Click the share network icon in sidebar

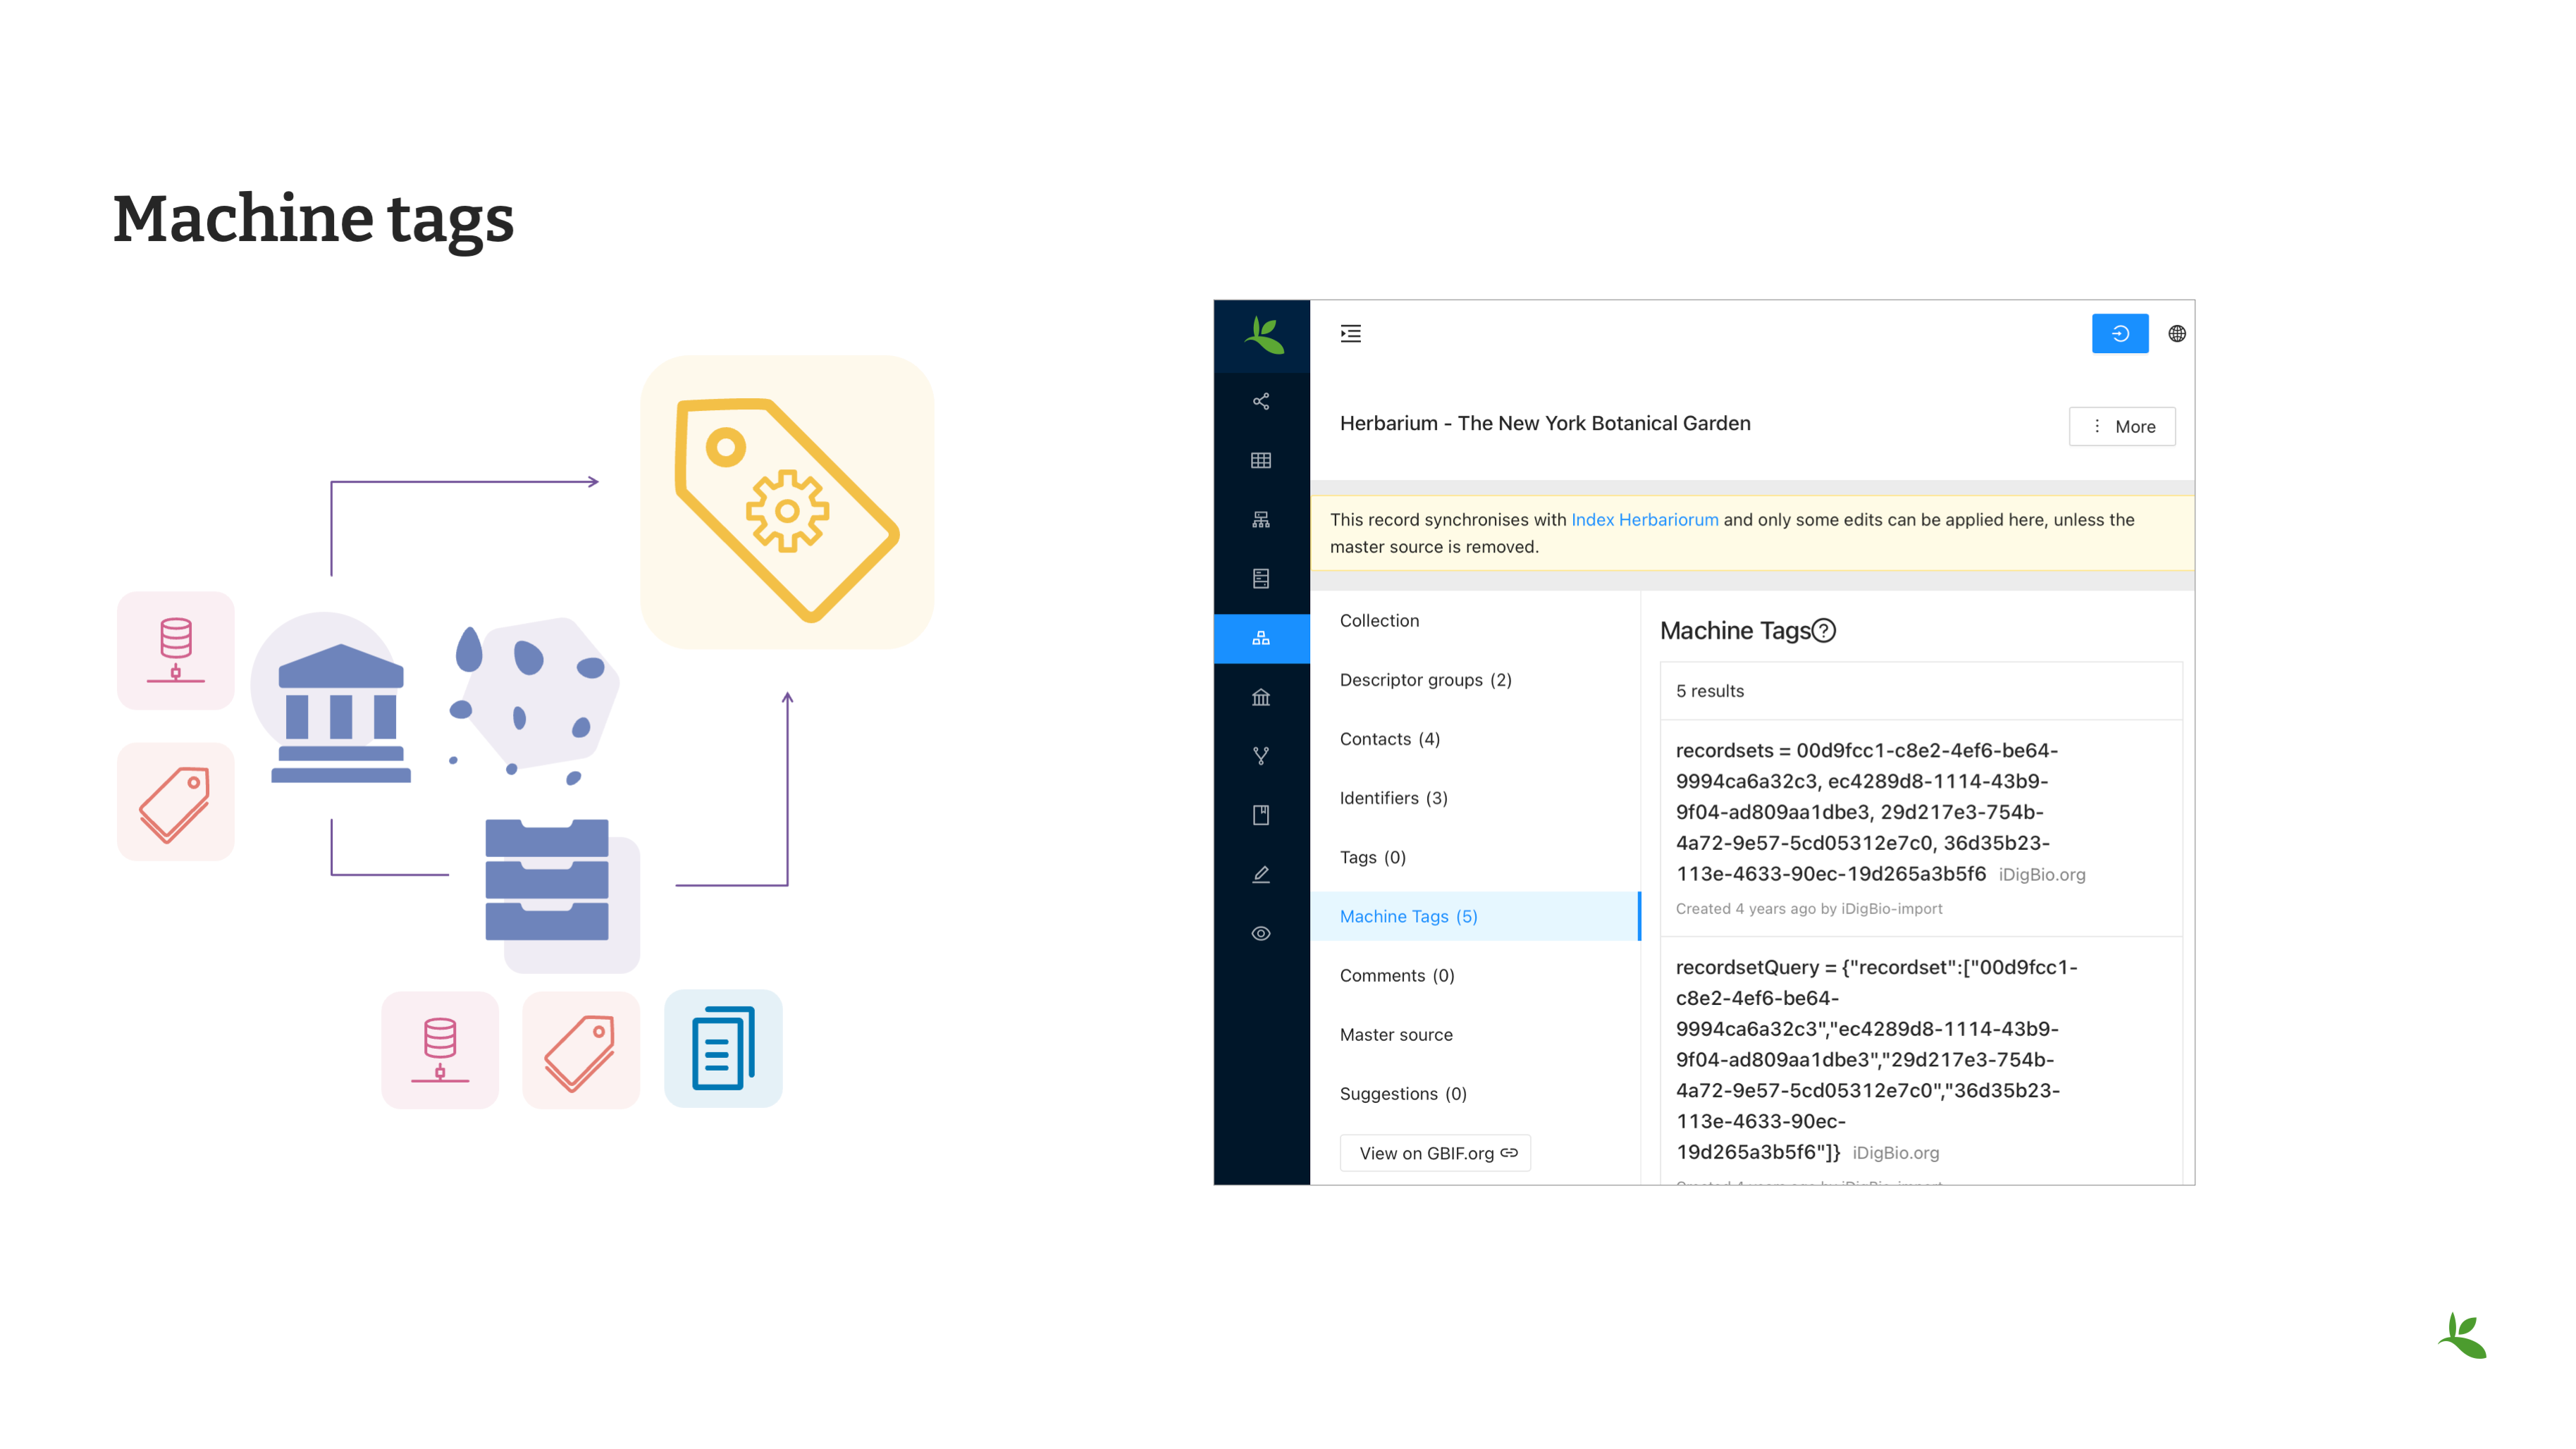click(1261, 401)
